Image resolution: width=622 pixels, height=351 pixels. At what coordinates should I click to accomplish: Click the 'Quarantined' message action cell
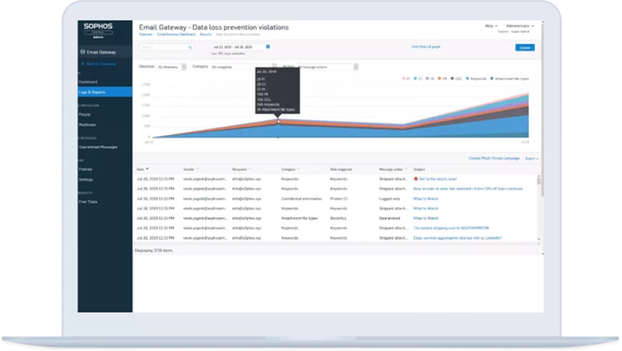(390, 219)
